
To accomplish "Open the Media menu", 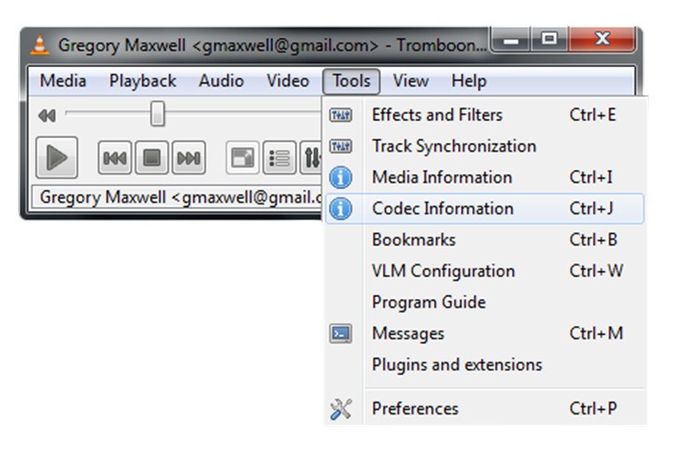I will pos(64,81).
